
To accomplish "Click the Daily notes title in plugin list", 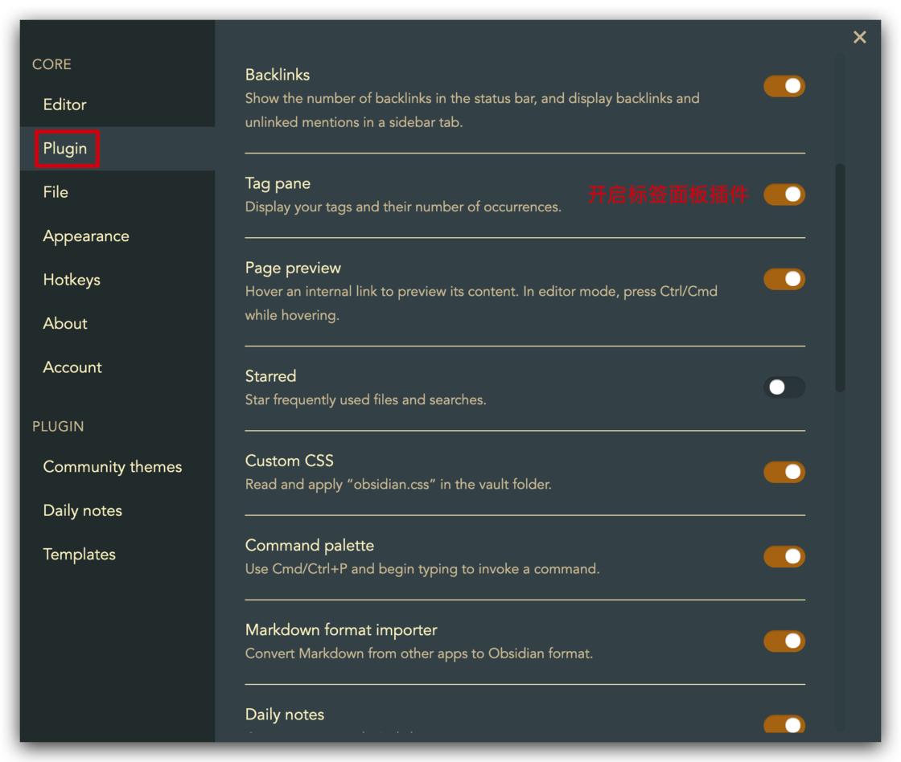I will pos(285,715).
